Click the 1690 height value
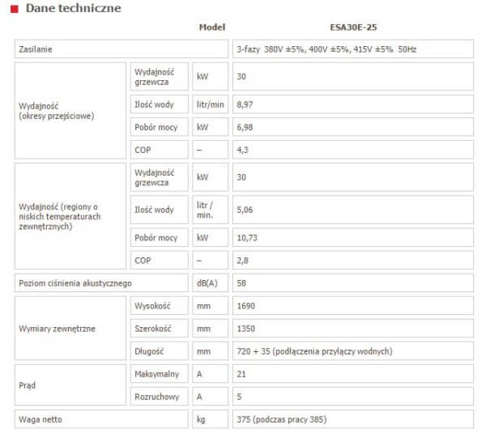The height and width of the screenshot is (433, 486). click(247, 307)
